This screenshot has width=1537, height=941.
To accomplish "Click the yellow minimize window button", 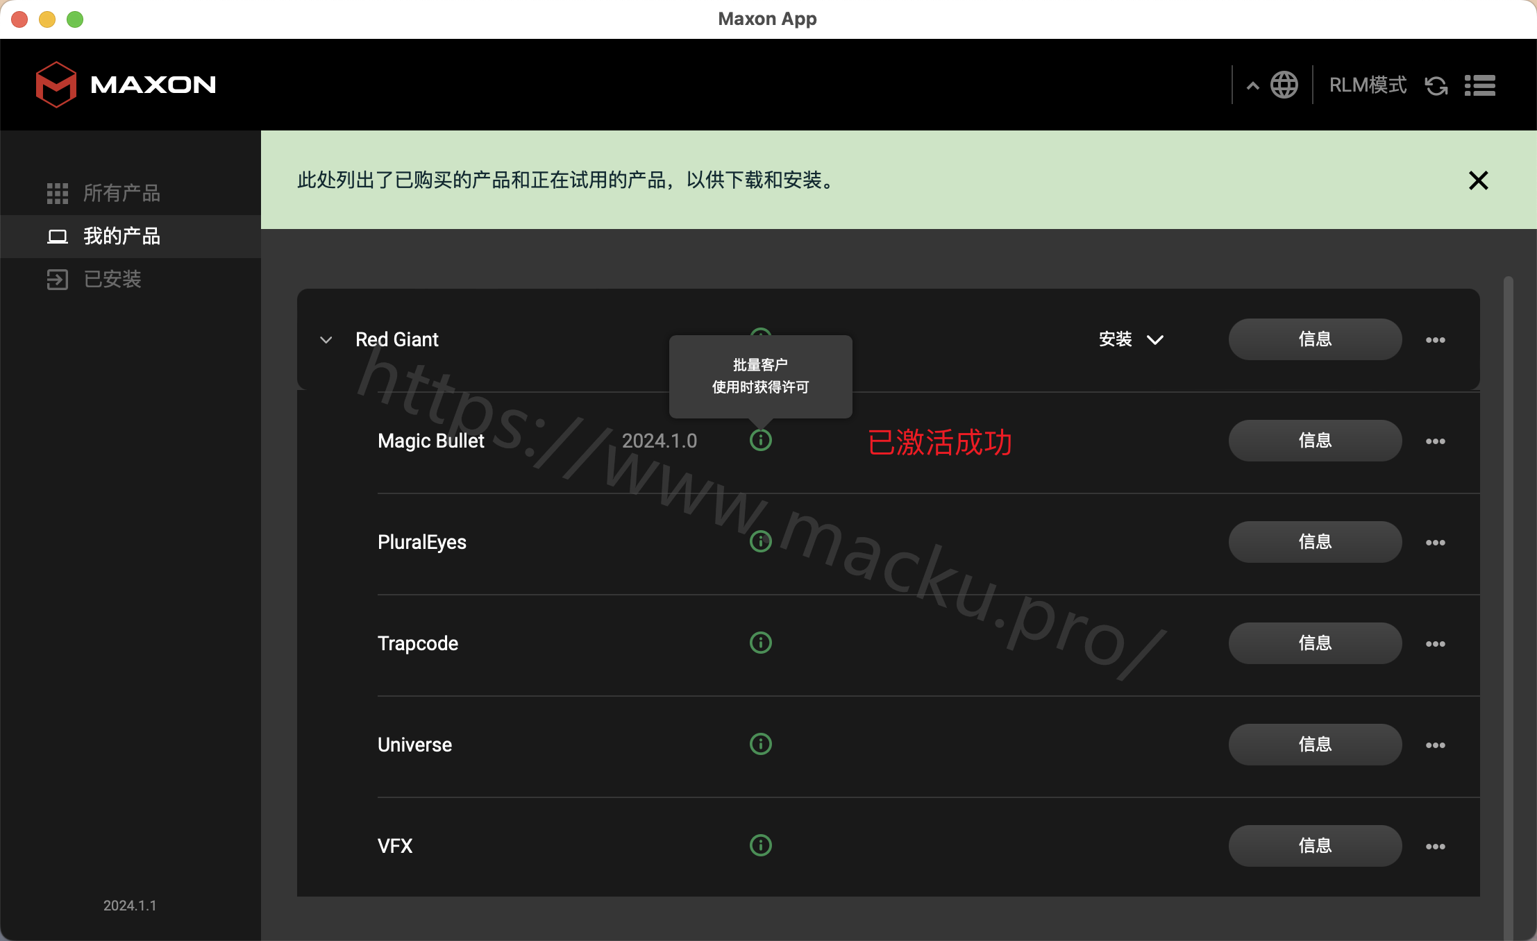I will tap(47, 19).
